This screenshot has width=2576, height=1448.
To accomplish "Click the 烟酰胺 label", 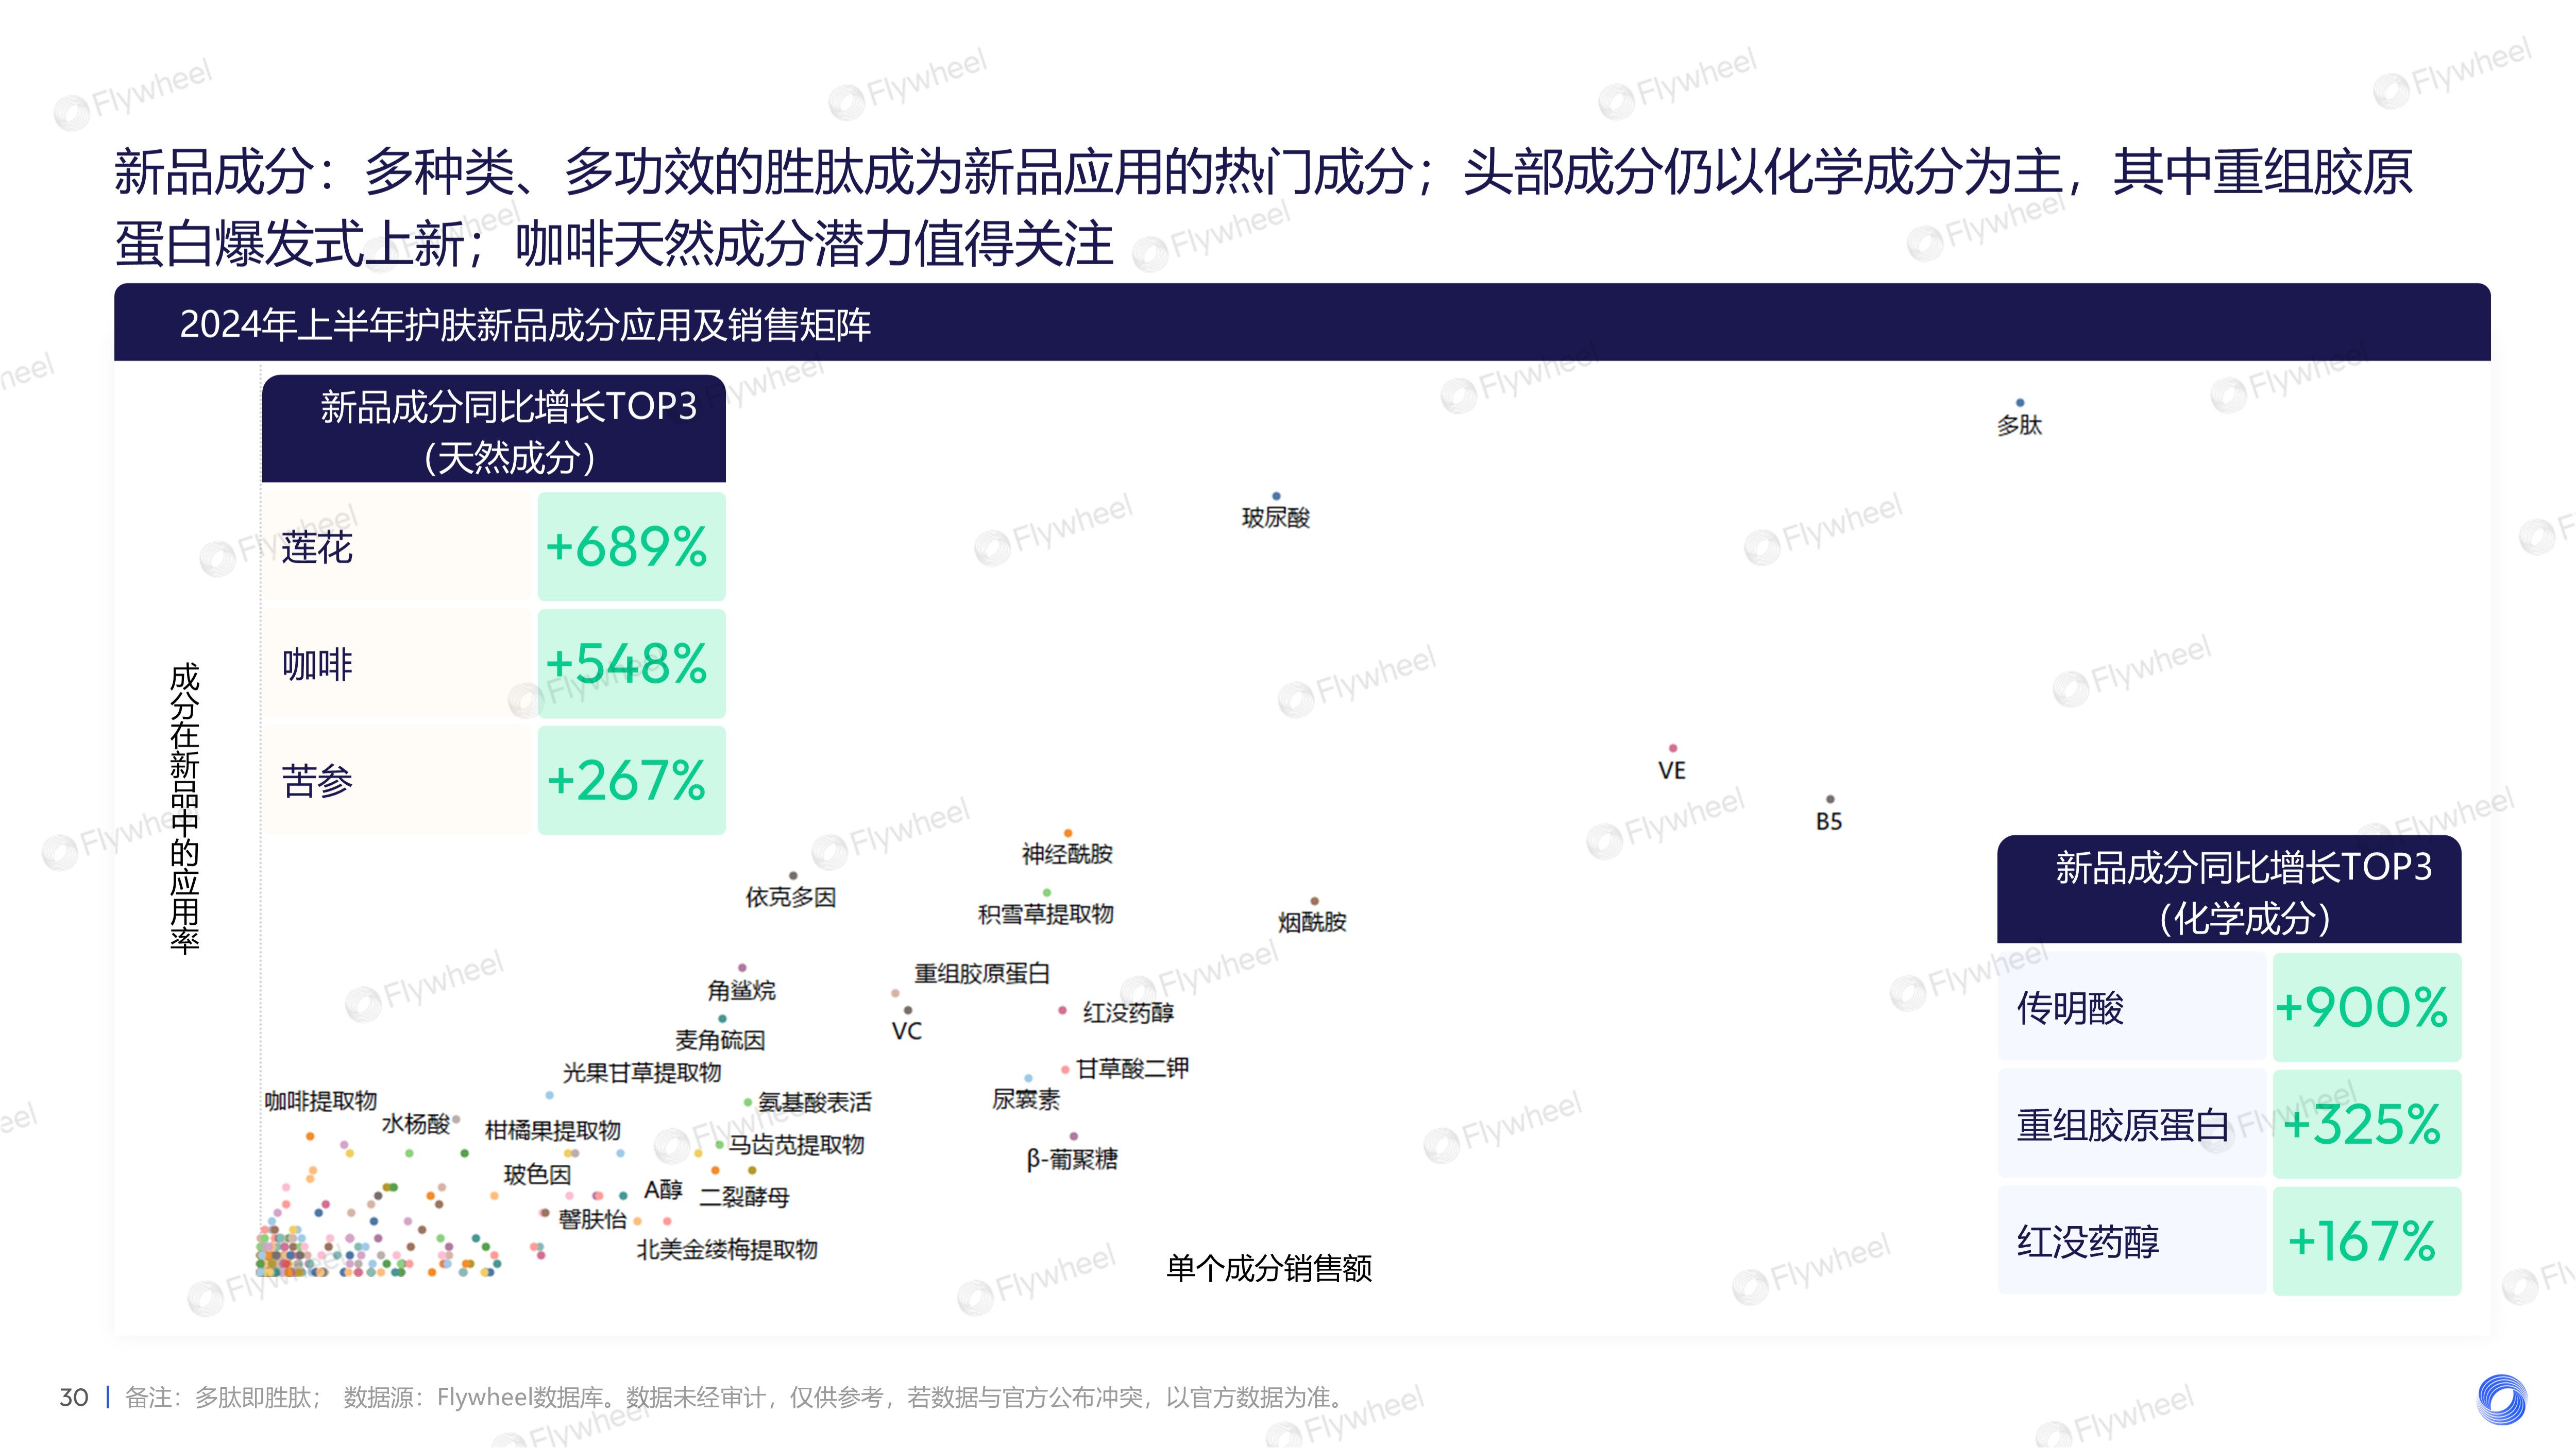I will pos(1312,921).
